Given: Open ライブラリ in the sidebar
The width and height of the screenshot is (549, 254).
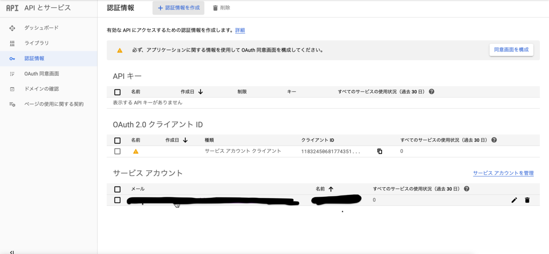Looking at the screenshot, I should point(37,43).
